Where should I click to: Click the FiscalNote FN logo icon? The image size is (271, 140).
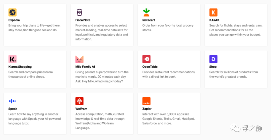[x=79, y=12]
